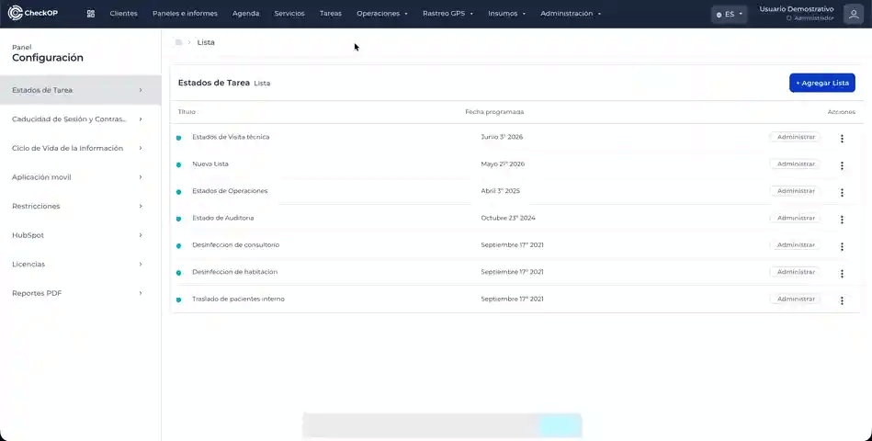Open HubSpot sidebar section
The height and width of the screenshot is (441, 872).
pos(80,234)
